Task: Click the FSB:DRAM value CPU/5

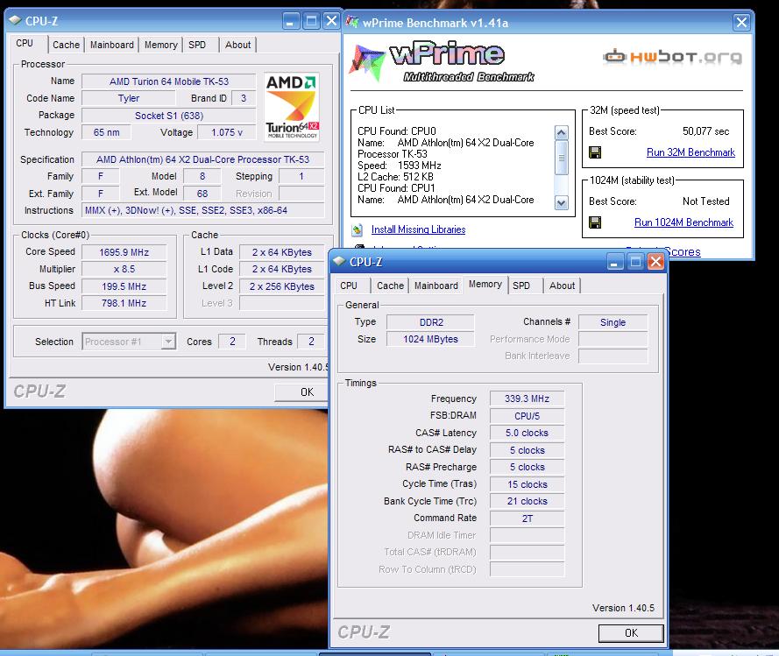Action: coord(528,416)
